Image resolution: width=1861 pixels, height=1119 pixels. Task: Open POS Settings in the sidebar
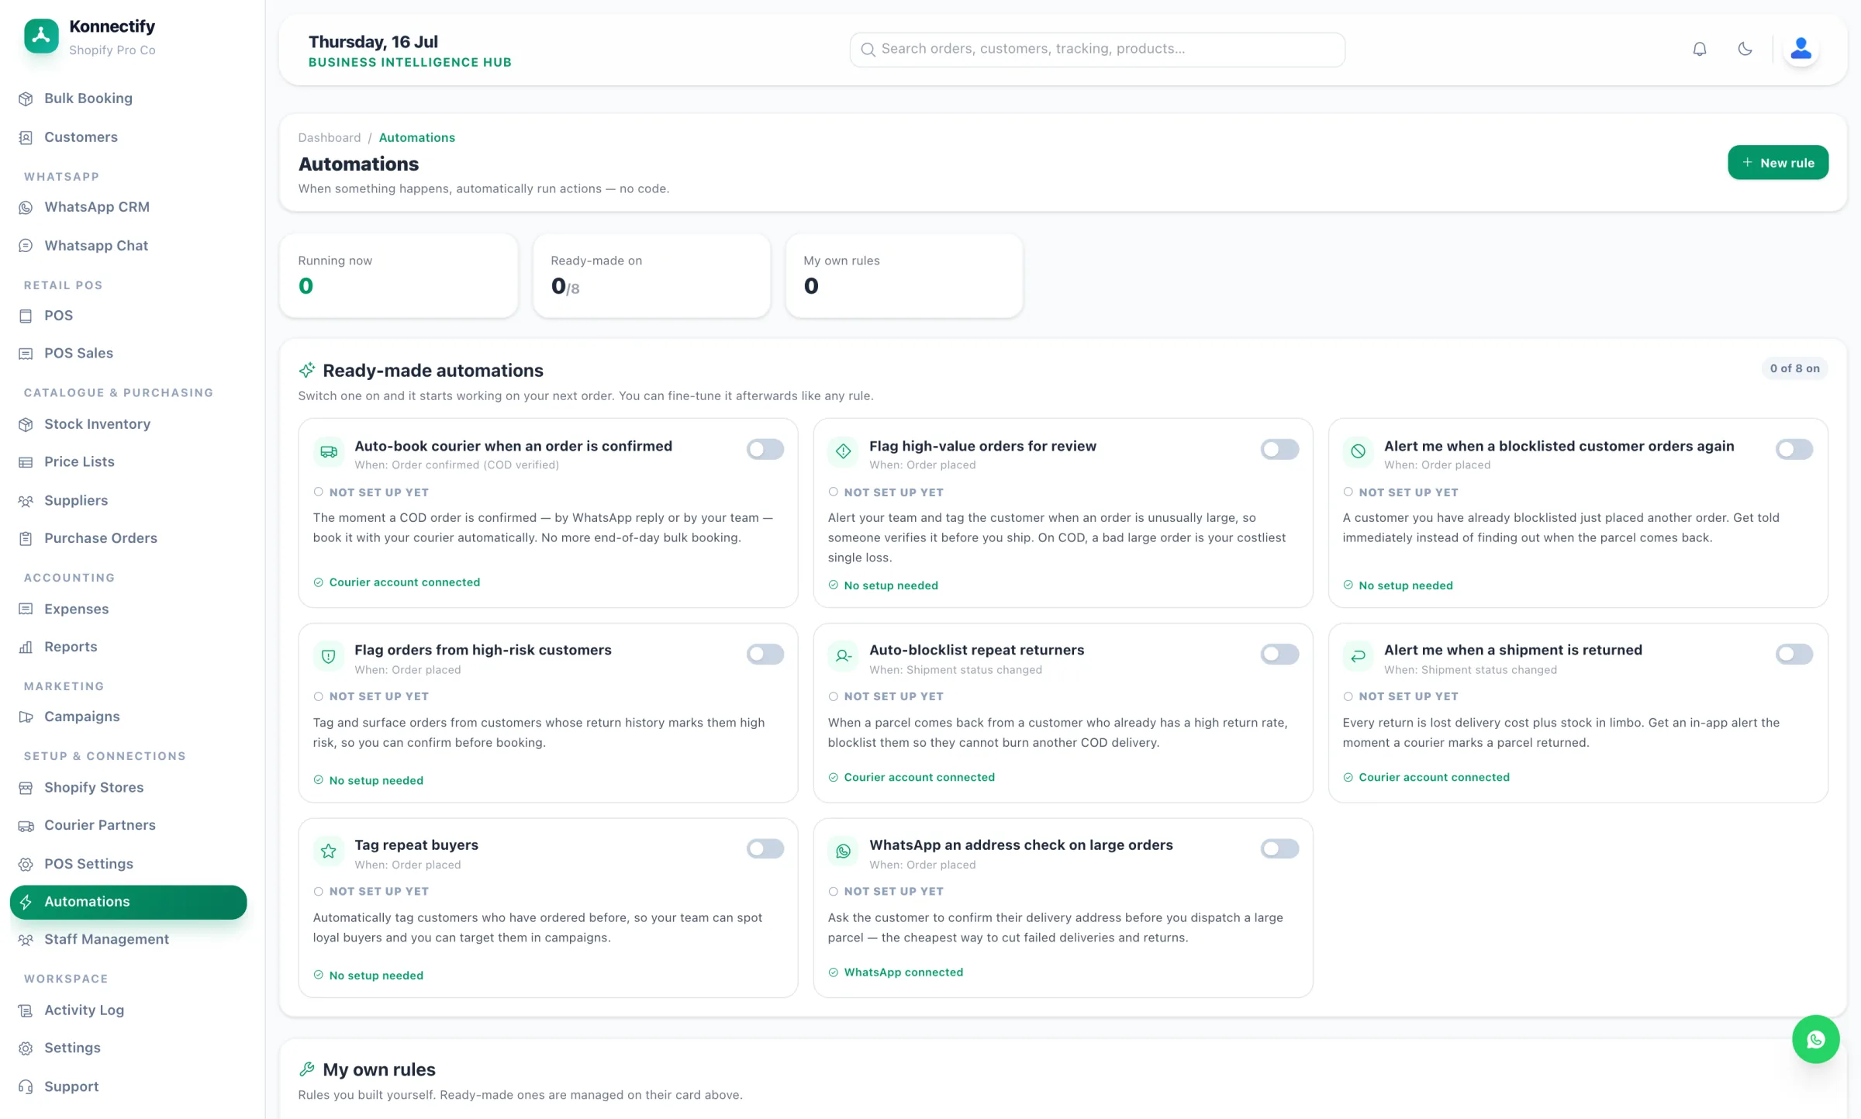tap(128, 864)
